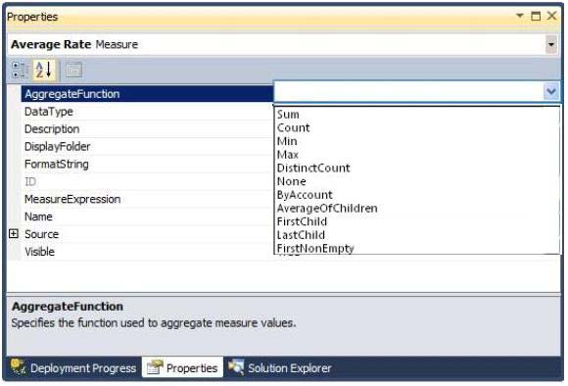Click the Solution Explorer tab icon
The height and width of the screenshot is (386, 568).
(236, 366)
